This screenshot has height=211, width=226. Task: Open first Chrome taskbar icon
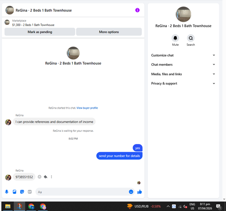click(31, 206)
